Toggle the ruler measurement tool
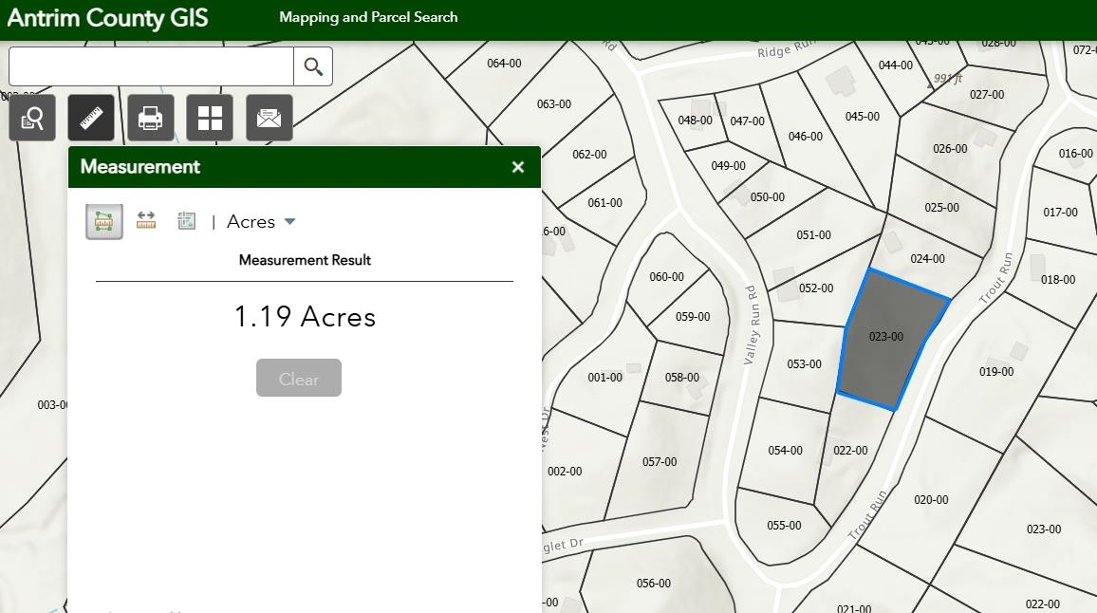Image resolution: width=1097 pixels, height=613 pixels. coord(91,118)
